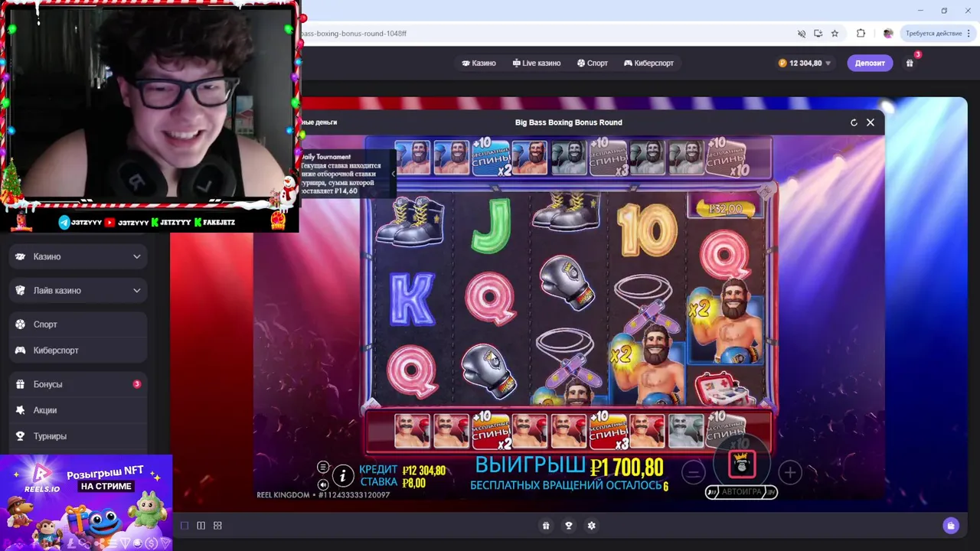Click the Big Bass Boxing Bonus Round title

pyautogui.click(x=568, y=122)
